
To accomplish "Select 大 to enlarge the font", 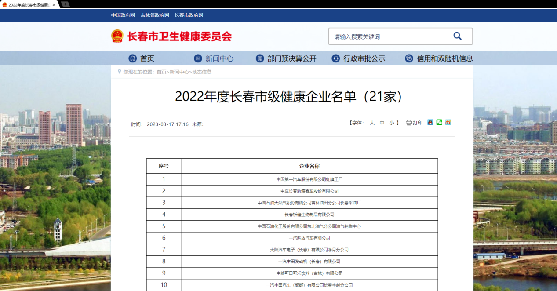I will (371, 123).
